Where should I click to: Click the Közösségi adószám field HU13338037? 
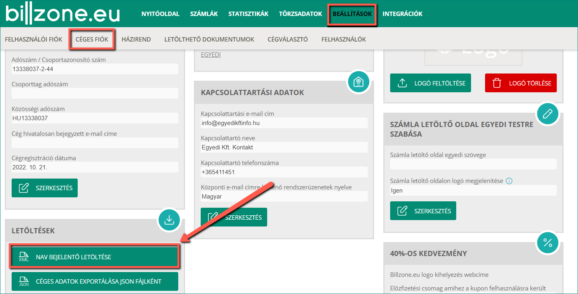(95, 118)
